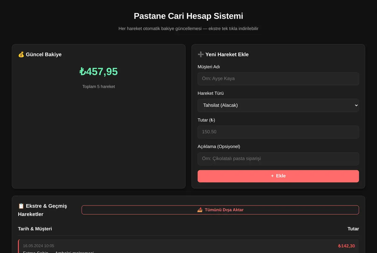This screenshot has width=377, height=253.
Task: Click the Tutar column header in the table
Action: click(353, 229)
